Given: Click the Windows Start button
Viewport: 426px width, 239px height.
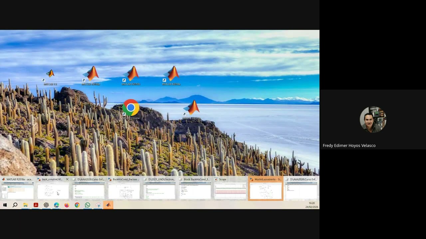Looking at the screenshot, I should pos(5,205).
